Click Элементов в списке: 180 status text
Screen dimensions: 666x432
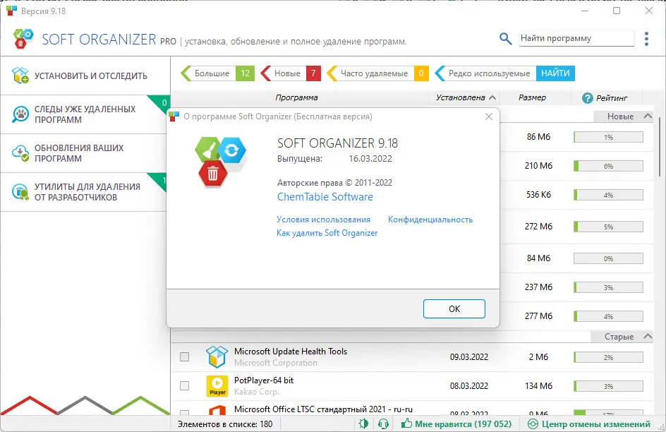coord(225,424)
